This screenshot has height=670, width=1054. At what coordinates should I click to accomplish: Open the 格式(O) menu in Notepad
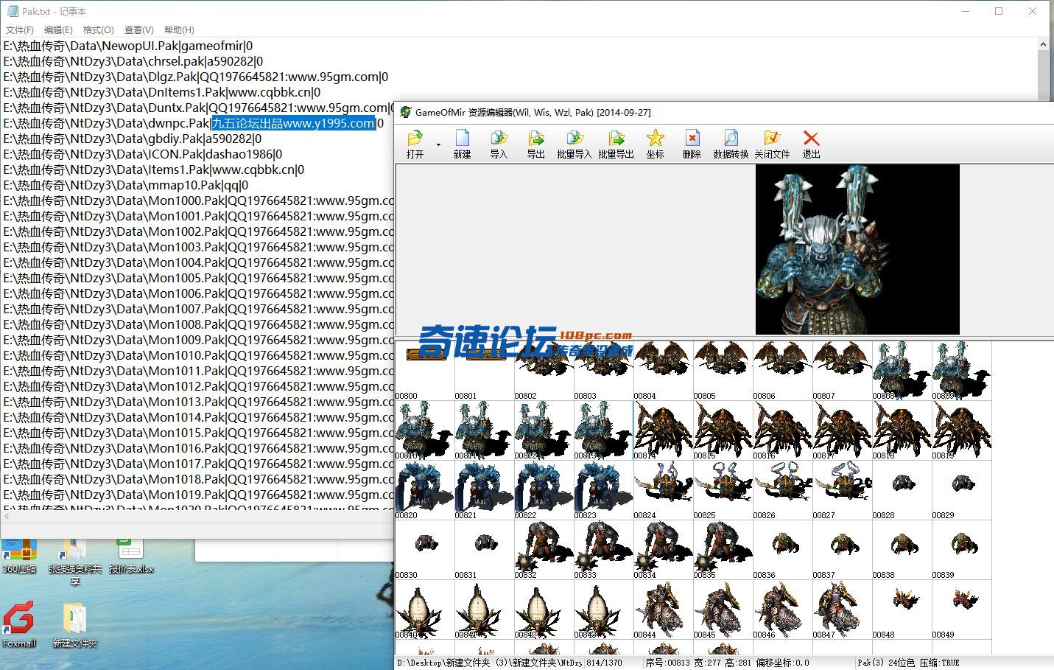click(x=99, y=30)
